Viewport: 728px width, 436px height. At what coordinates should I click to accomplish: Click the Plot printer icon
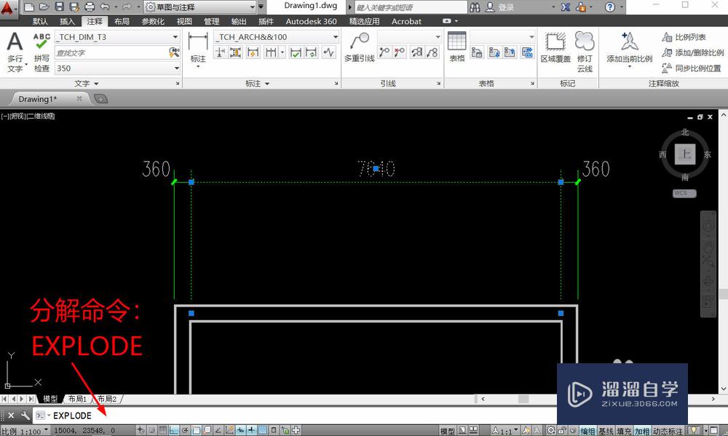[x=90, y=7]
